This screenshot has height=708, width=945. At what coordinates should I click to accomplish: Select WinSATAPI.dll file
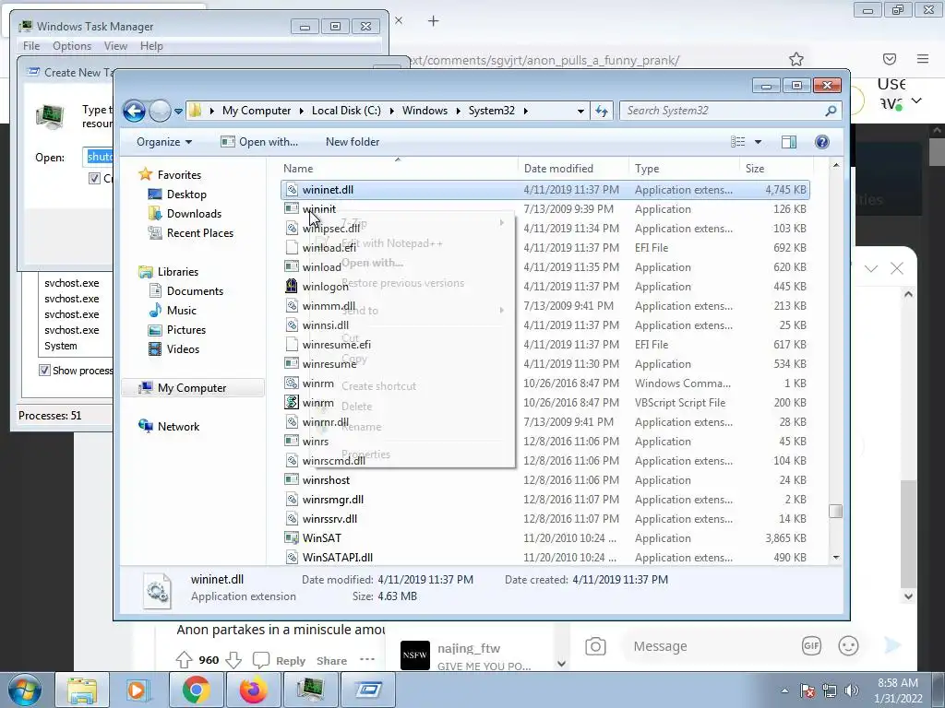pyautogui.click(x=338, y=558)
